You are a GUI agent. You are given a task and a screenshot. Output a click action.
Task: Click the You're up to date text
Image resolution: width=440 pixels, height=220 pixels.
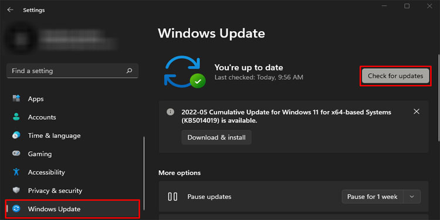(x=249, y=67)
